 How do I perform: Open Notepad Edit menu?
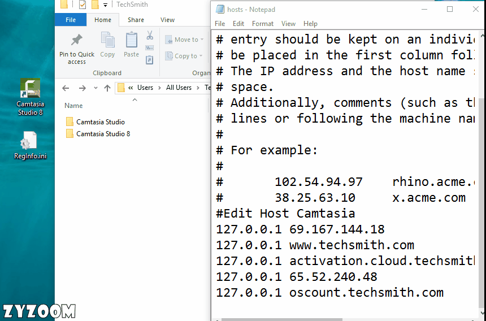point(238,24)
